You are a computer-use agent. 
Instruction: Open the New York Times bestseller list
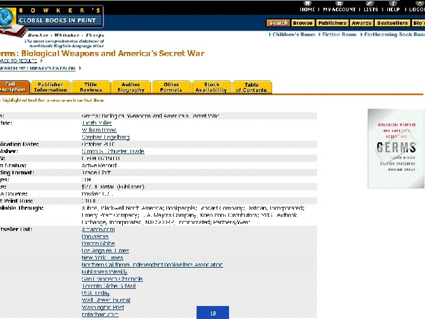pos(103,258)
